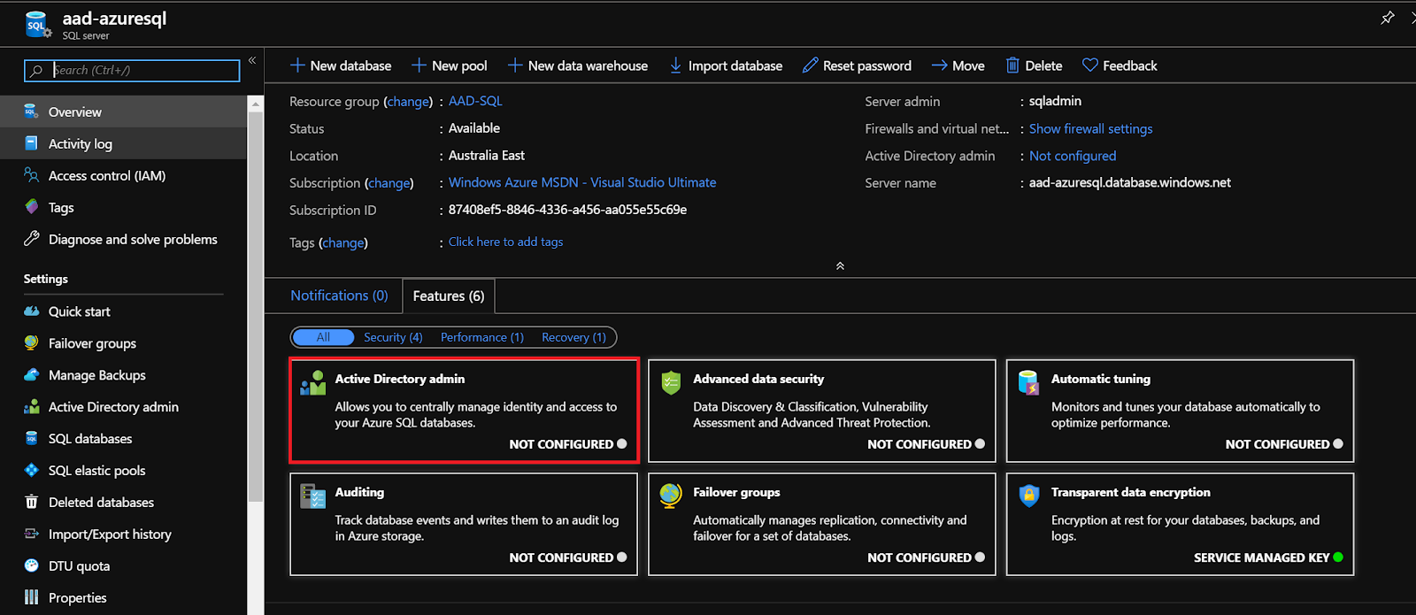Click SERVICE MANAGED KEY status text
The image size is (1416, 615).
(x=1261, y=557)
